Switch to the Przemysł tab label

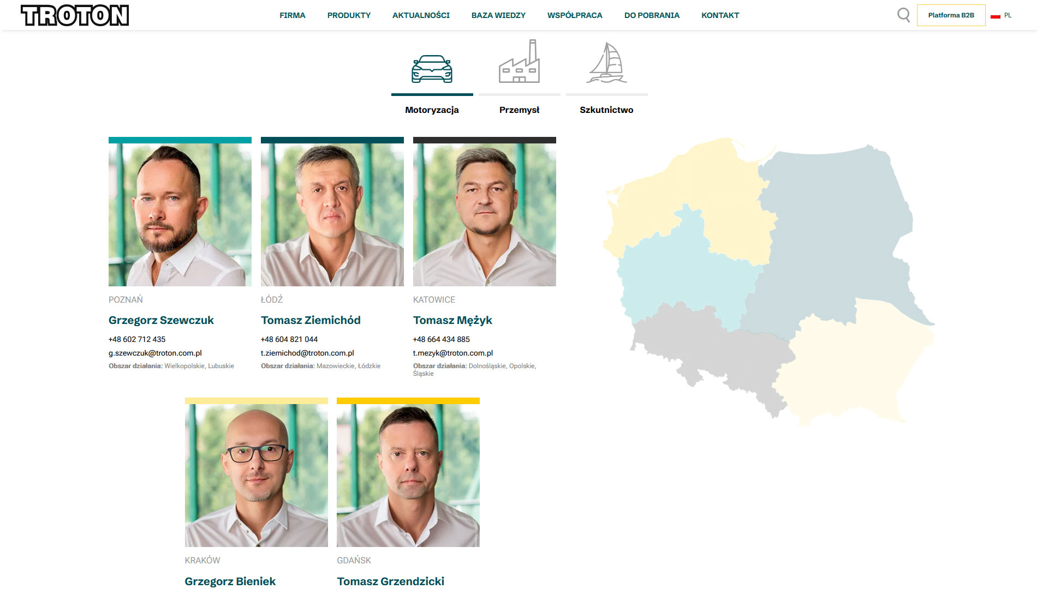click(x=519, y=110)
